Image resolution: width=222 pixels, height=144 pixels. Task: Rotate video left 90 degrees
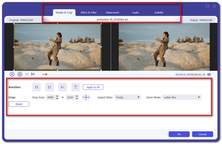[36, 87]
